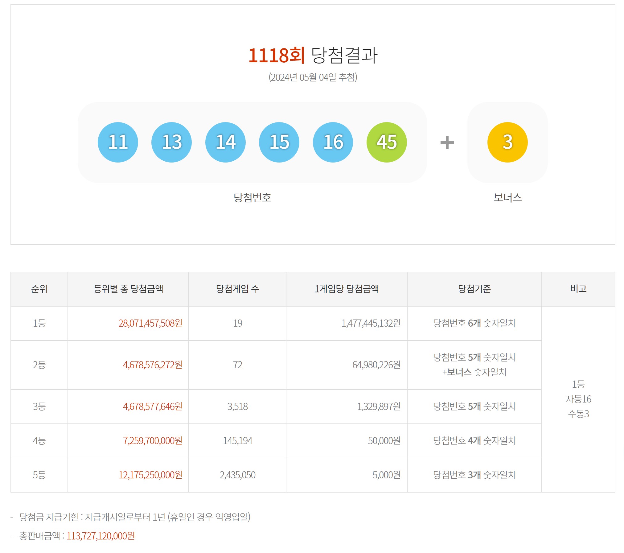
Task: Click the 4등 rank cell
Action: pos(39,441)
